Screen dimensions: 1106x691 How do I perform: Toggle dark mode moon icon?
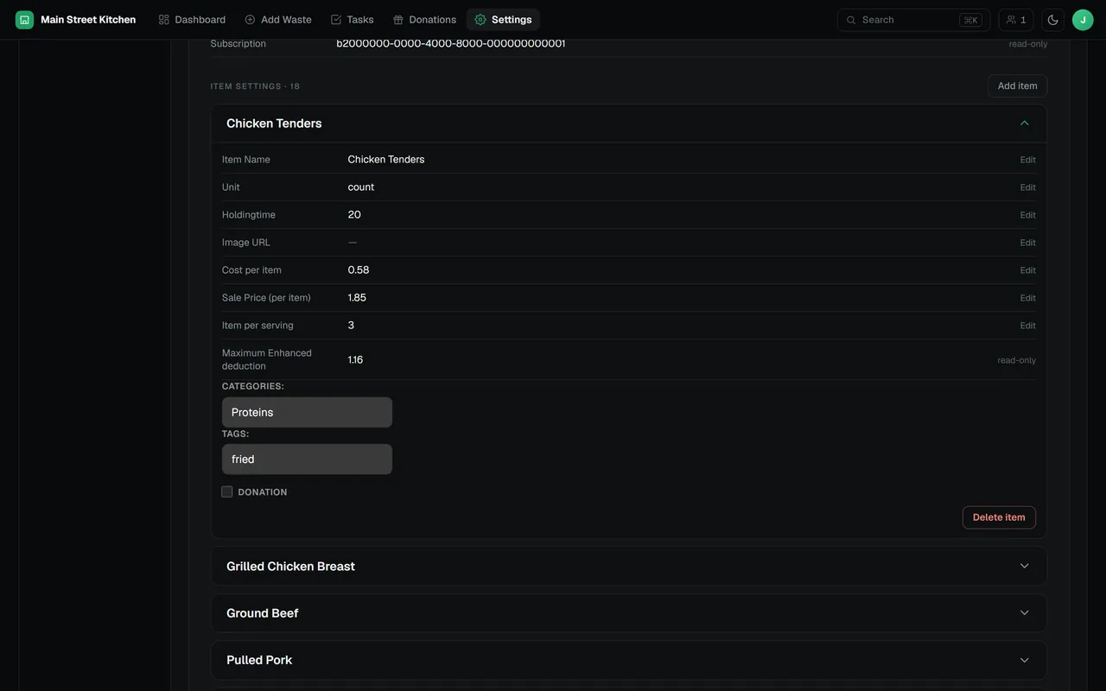pyautogui.click(x=1052, y=20)
